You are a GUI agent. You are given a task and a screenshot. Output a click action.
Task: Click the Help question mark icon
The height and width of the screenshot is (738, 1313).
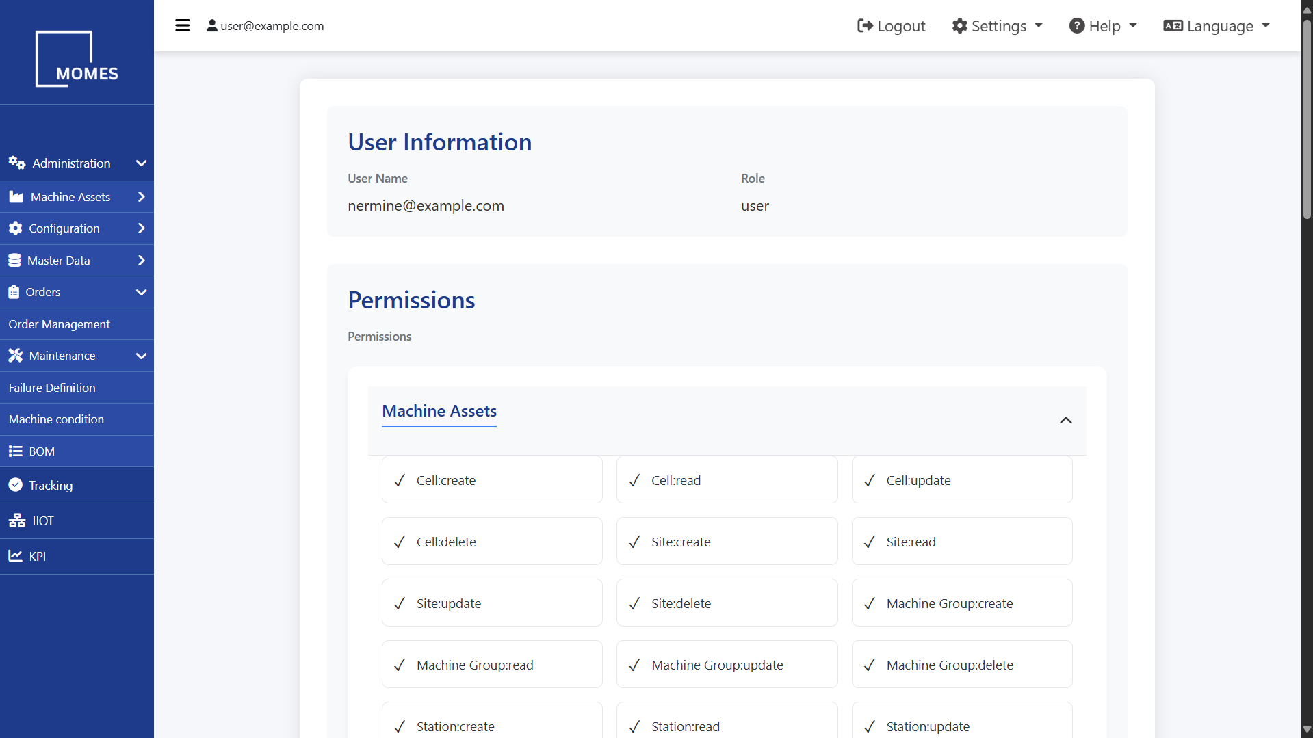click(x=1077, y=26)
